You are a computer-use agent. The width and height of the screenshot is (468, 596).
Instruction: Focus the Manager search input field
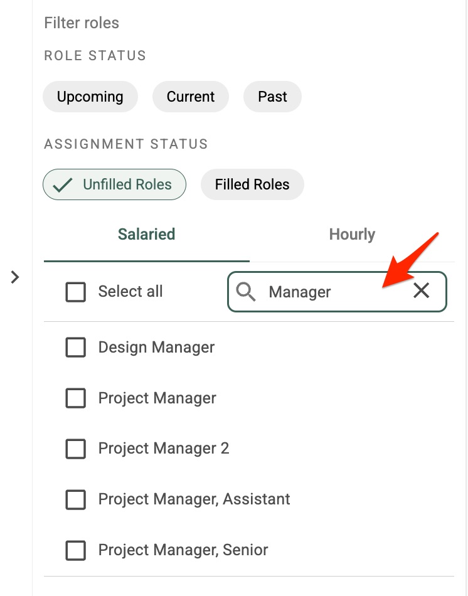[336, 292]
